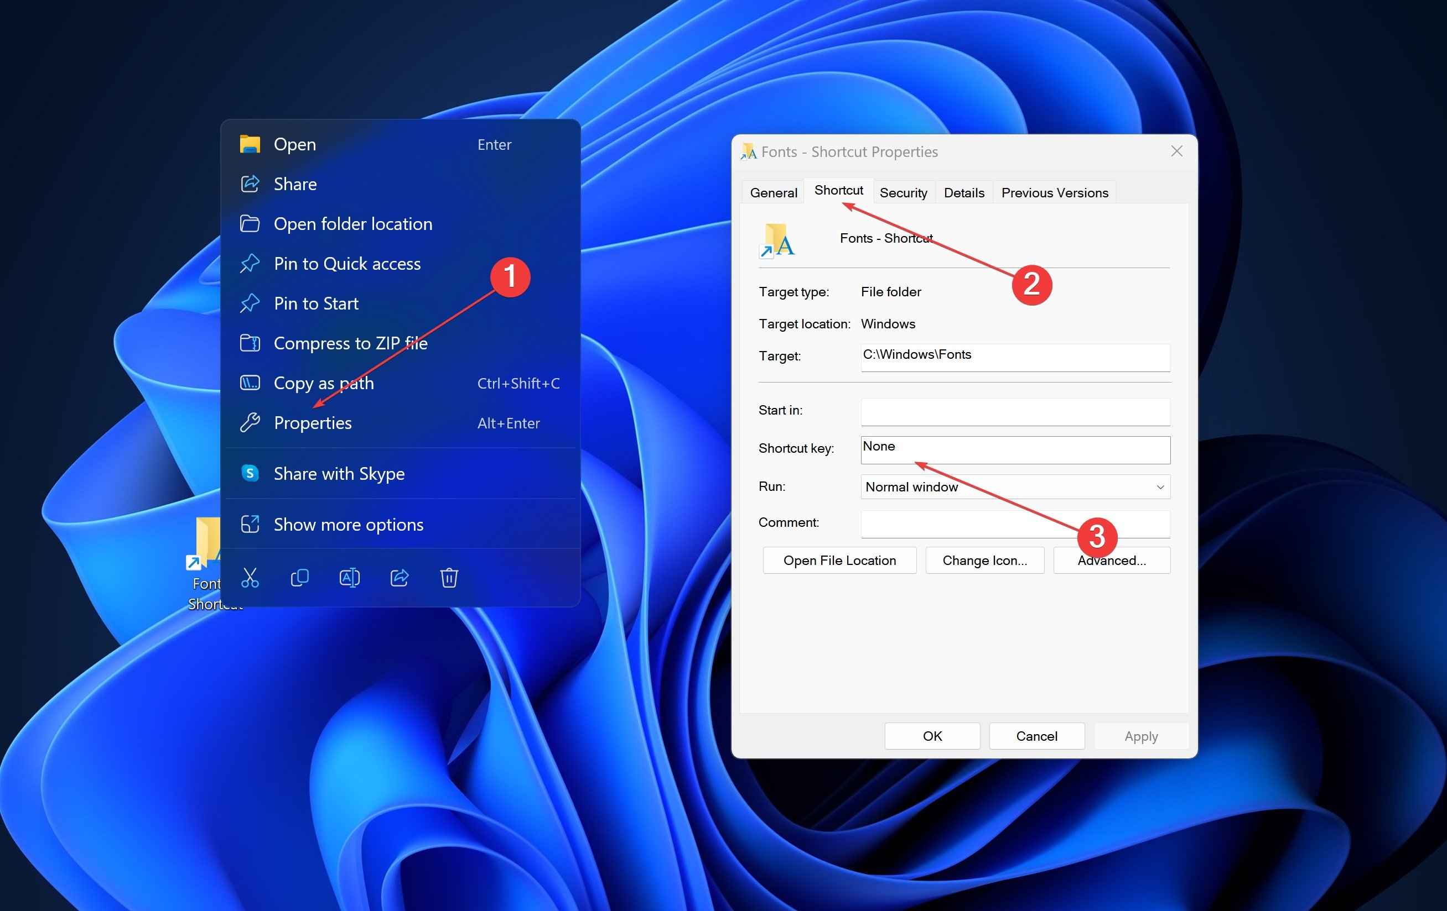The height and width of the screenshot is (911, 1447).
Task: Click the wrench icon beside Properties
Action: [250, 422]
